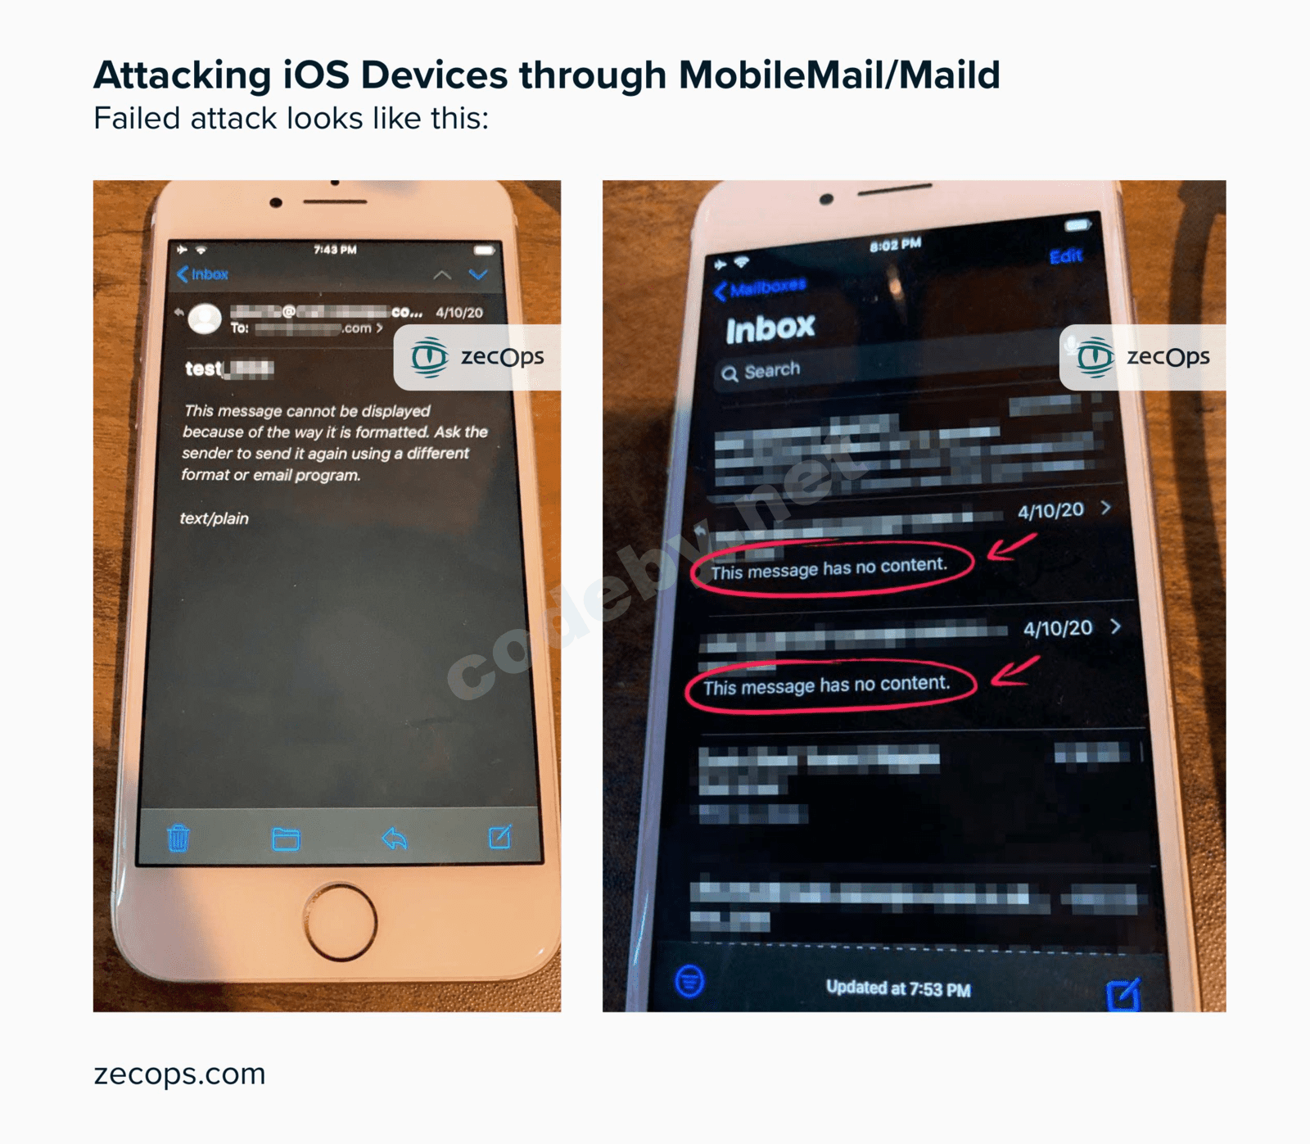Tap next message down chevron
The width and height of the screenshot is (1310, 1144).
[x=478, y=274]
